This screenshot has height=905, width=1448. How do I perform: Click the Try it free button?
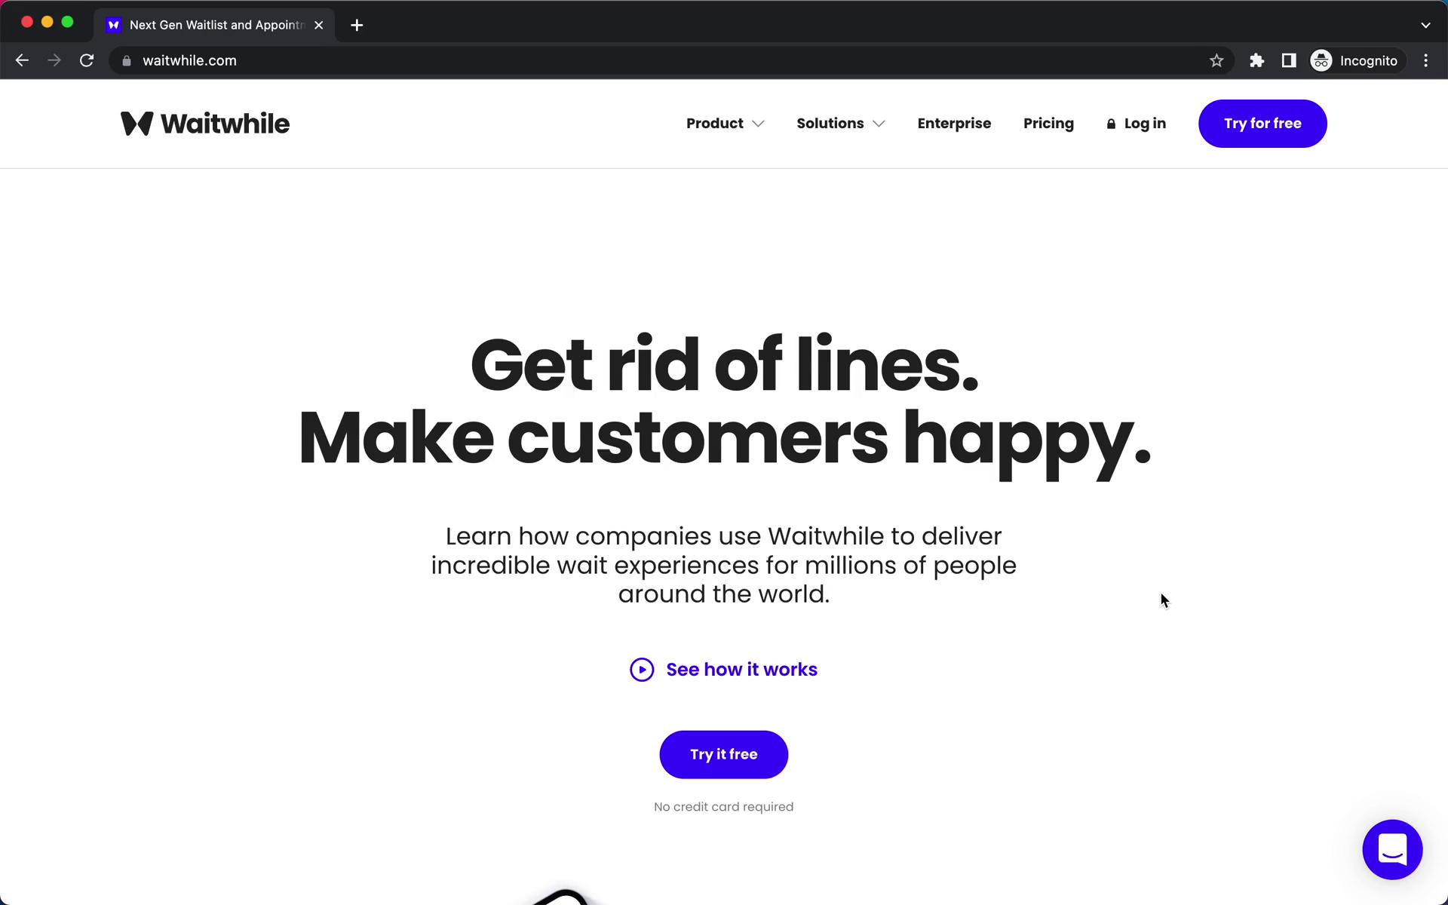(723, 753)
